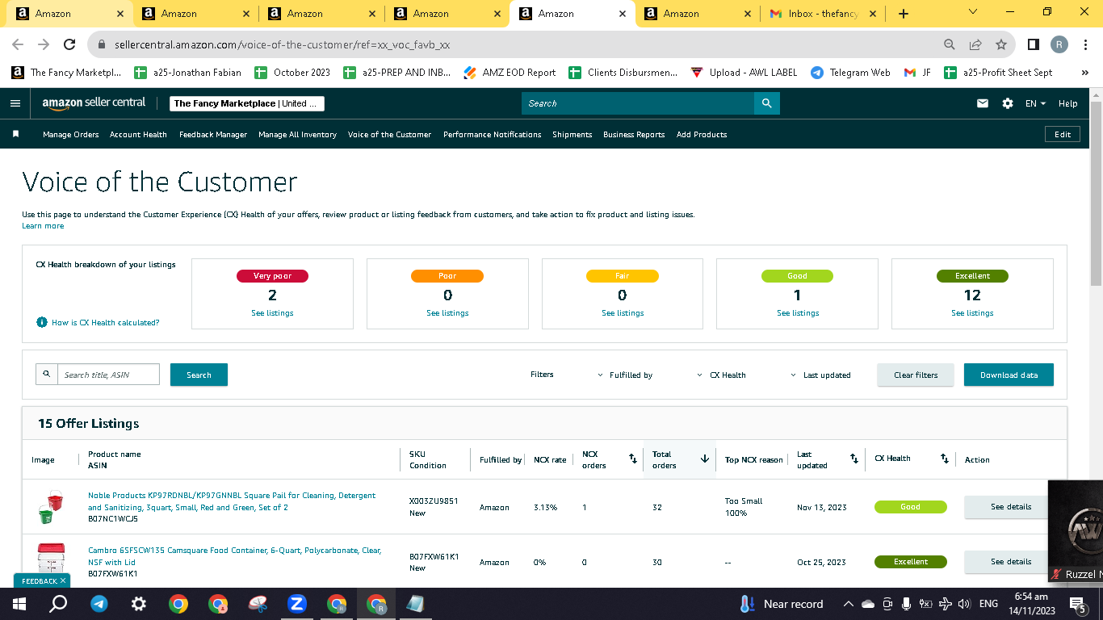Open the Noble Products Square Pail product link
This screenshot has width=1103, height=620.
(232, 501)
